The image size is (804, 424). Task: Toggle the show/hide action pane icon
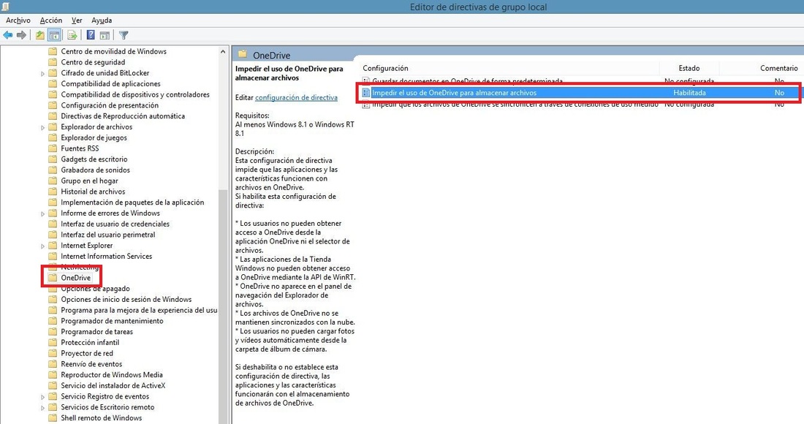coord(105,35)
